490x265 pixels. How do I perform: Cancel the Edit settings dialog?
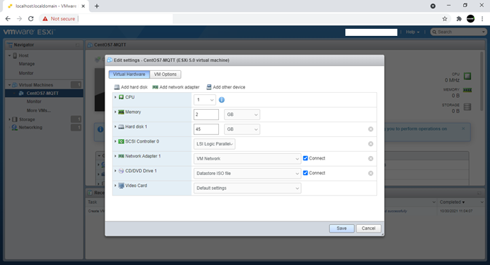point(369,228)
